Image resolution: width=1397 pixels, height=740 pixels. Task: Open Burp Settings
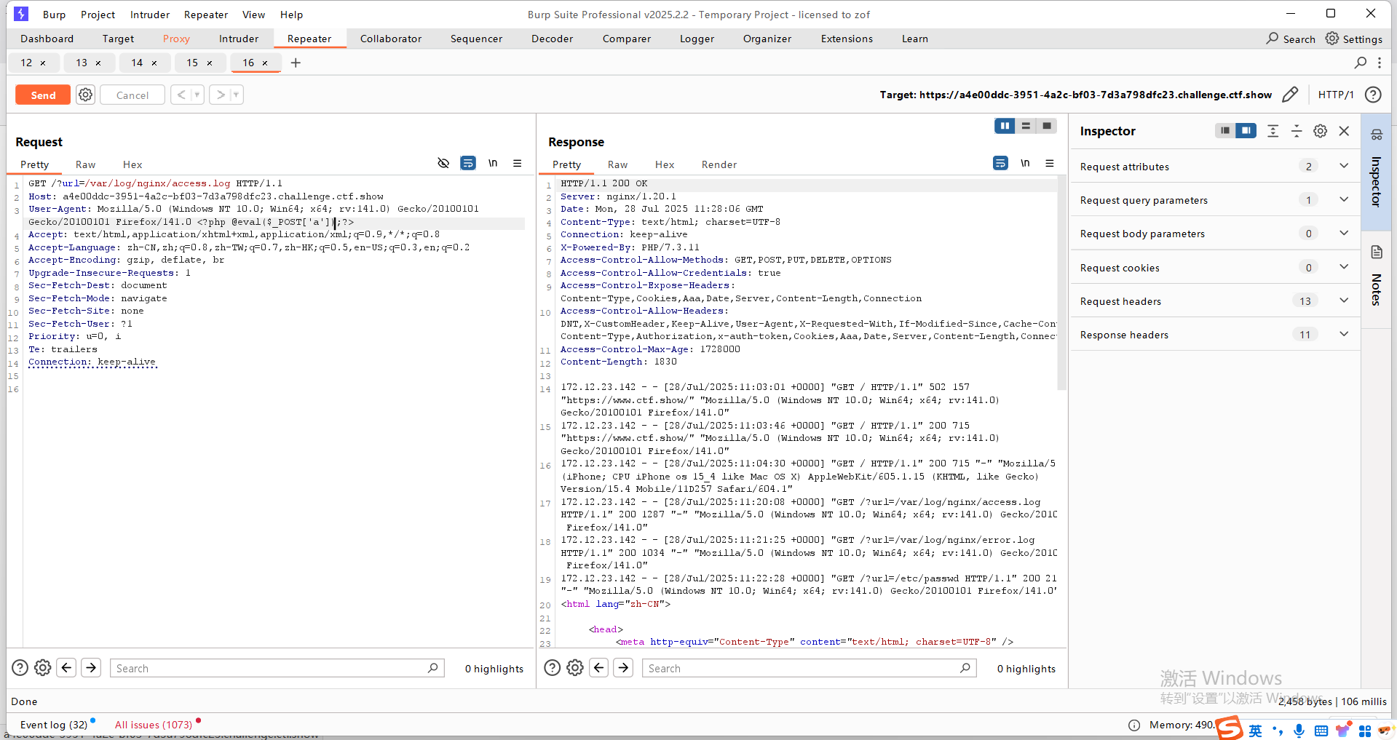[x=1354, y=39]
